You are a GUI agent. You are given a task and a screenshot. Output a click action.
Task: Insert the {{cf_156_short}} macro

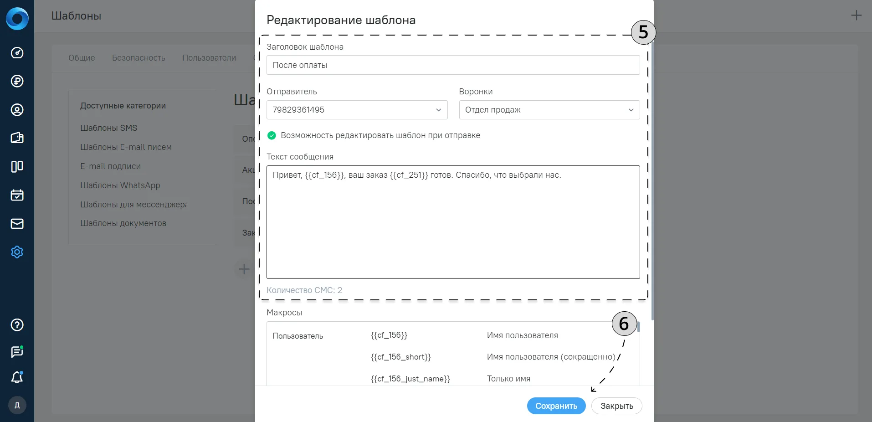(x=401, y=357)
